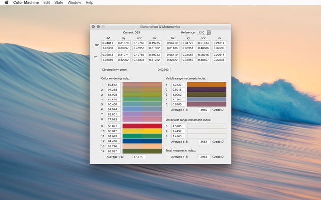Select color rendering swatch 11 dark green
321x200 pixels.
point(142,136)
